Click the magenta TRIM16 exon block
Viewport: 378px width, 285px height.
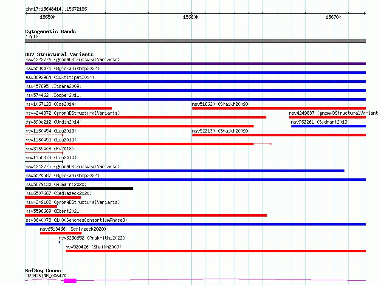click(70, 281)
